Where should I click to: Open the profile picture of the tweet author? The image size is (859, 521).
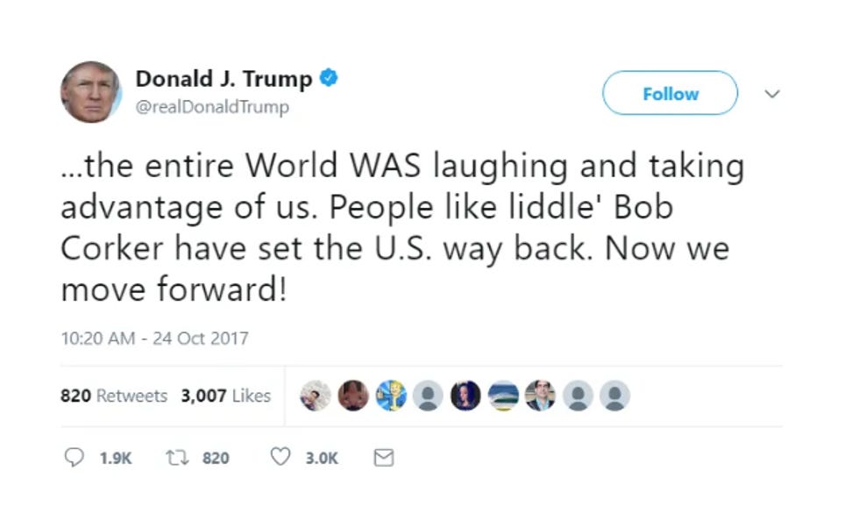pos(90,91)
